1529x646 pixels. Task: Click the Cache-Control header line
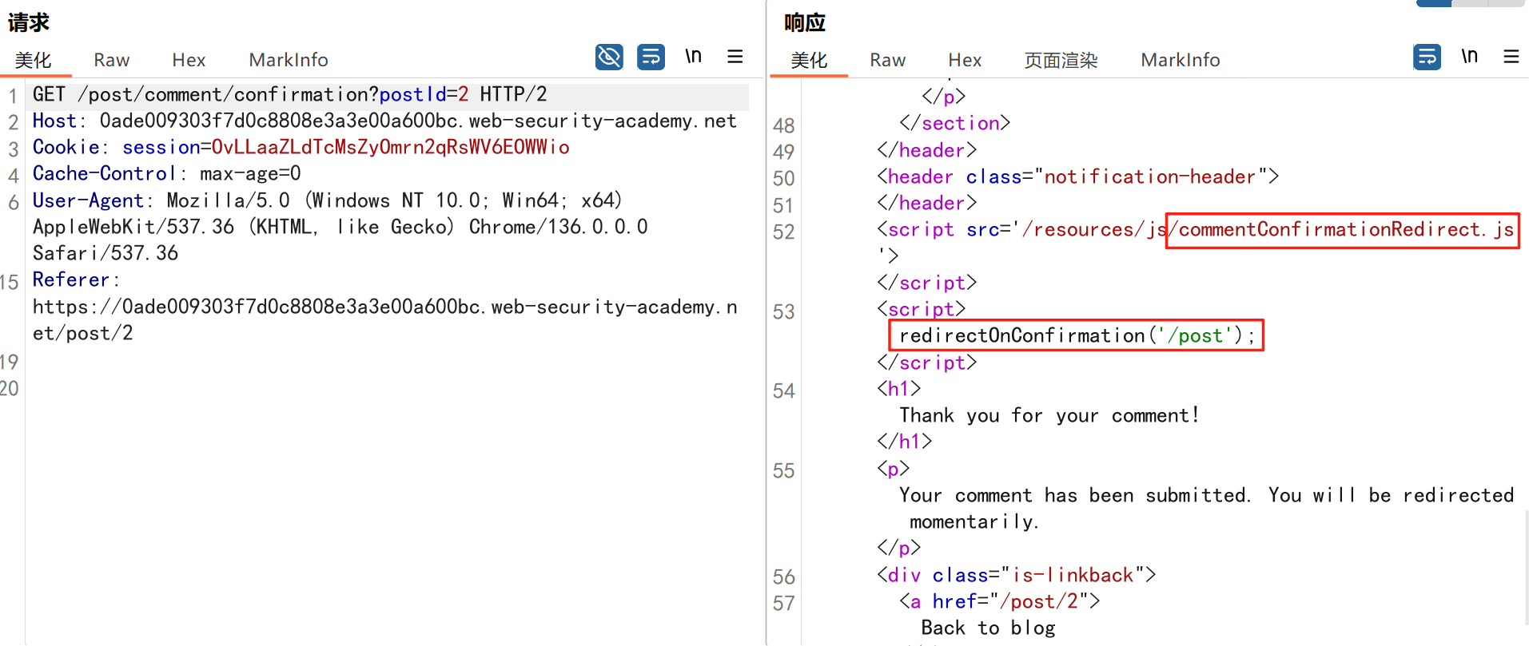[167, 173]
